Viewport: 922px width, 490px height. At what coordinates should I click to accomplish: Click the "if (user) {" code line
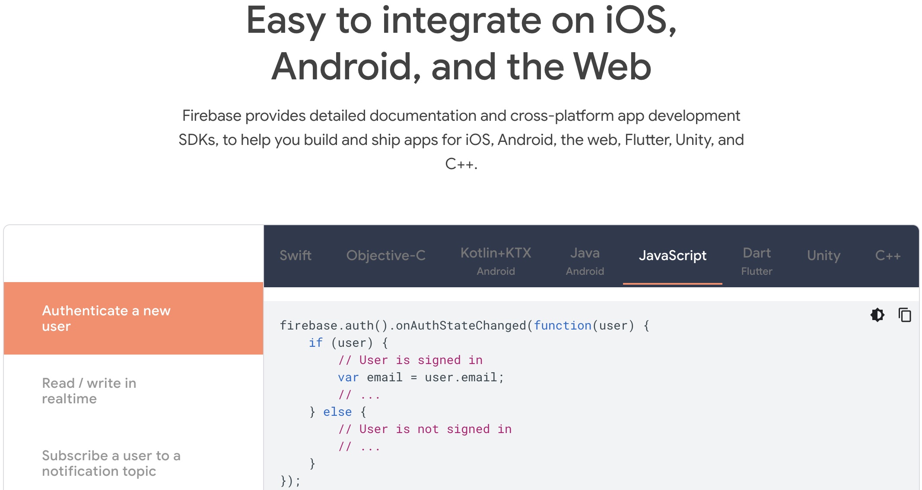[348, 343]
